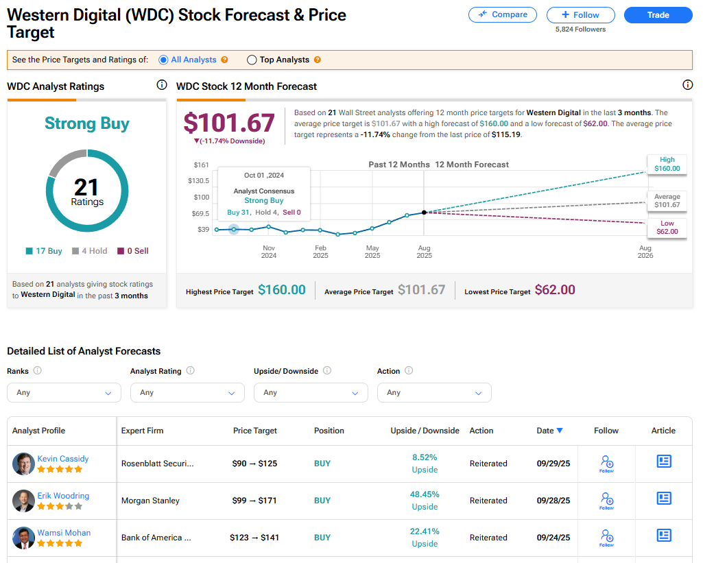Click the magenta Sell legend square
Viewport: 703px width, 563px height.
121,251
